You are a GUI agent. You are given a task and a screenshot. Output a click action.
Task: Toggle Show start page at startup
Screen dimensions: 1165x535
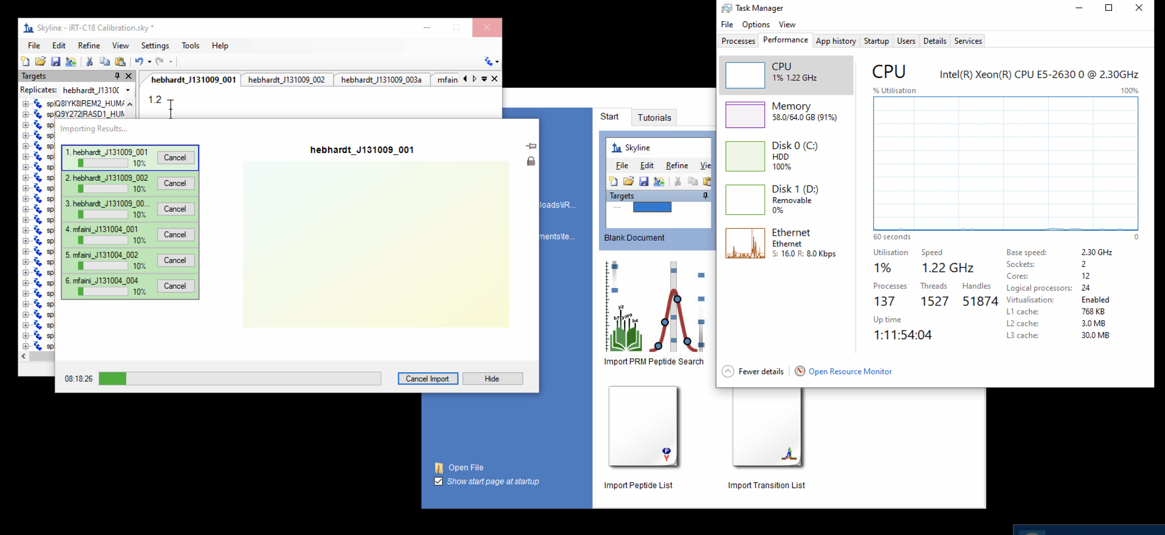pyautogui.click(x=438, y=481)
